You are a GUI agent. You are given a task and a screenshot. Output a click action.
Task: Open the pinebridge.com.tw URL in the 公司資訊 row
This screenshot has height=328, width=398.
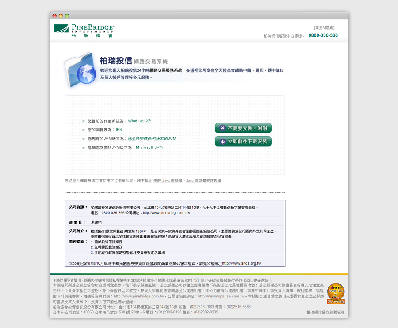point(167,213)
